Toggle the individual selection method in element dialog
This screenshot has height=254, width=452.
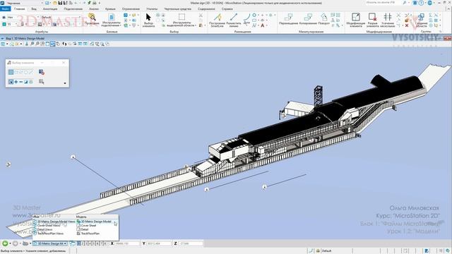11,72
